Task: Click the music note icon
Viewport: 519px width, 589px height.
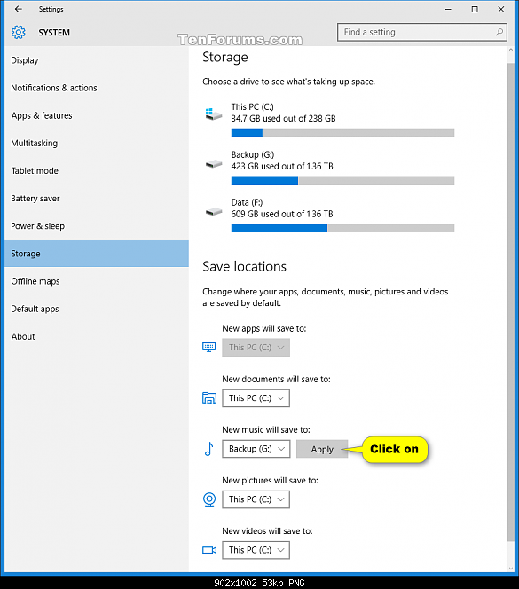Action: click(209, 449)
